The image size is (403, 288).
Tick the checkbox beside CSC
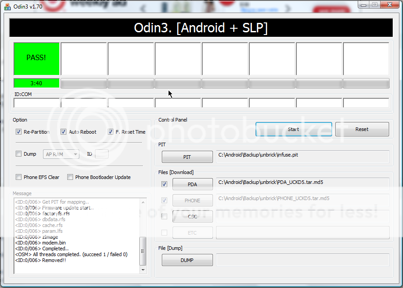[x=165, y=216]
